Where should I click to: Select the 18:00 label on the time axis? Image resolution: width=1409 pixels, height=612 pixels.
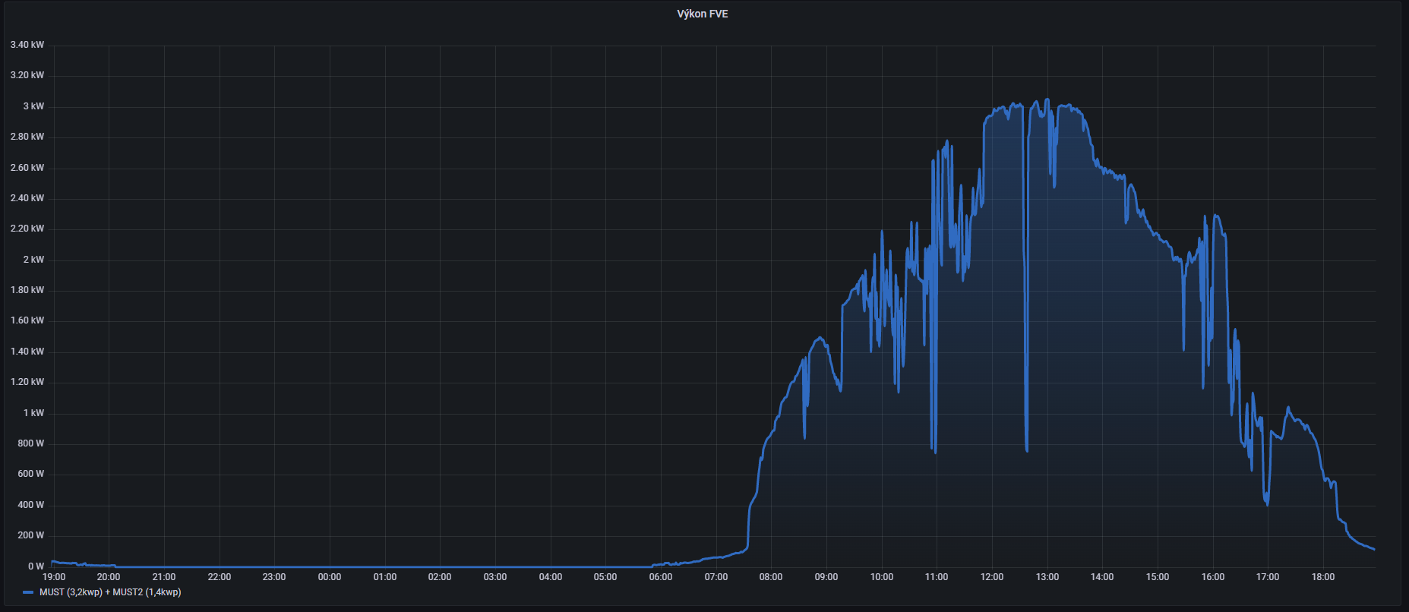point(1322,577)
